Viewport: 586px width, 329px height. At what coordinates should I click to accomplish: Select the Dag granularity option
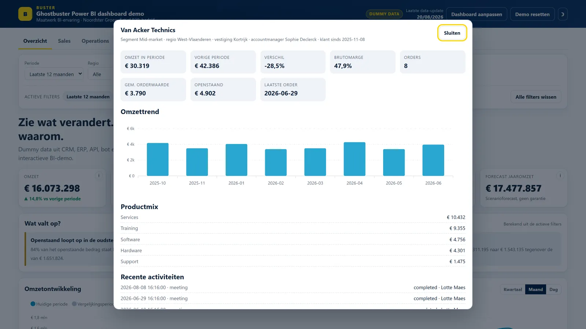click(553, 290)
